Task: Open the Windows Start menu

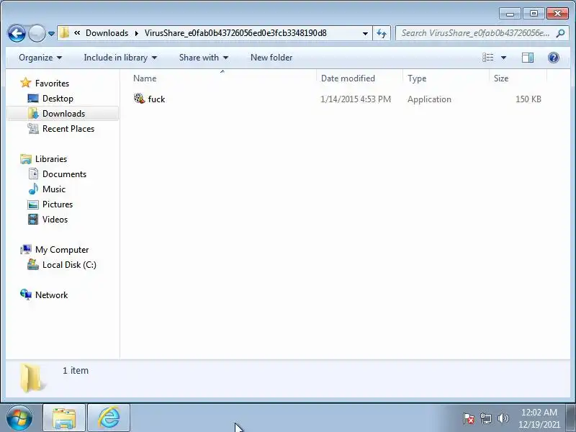Action: pos(19,418)
